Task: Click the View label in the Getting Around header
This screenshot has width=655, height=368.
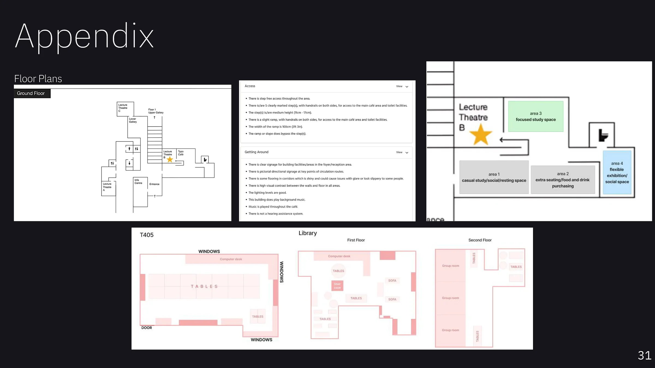Action: [399, 152]
